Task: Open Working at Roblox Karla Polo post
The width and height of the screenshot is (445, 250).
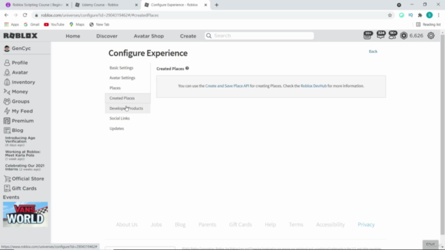Action: (x=23, y=155)
